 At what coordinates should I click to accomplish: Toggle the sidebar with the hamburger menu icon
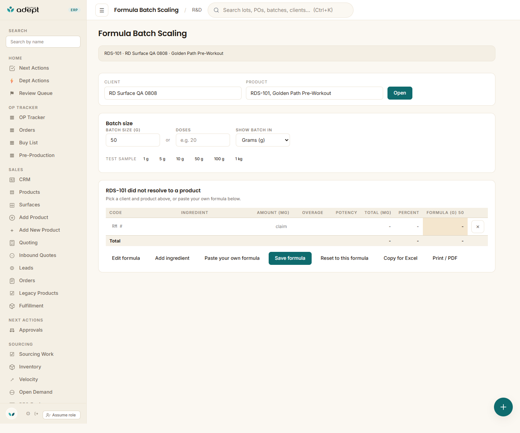pyautogui.click(x=102, y=10)
